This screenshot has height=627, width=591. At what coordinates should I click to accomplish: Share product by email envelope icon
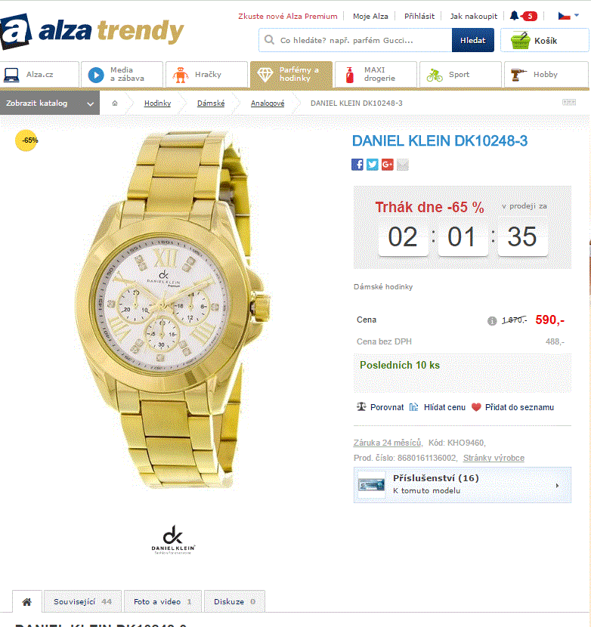click(x=403, y=165)
